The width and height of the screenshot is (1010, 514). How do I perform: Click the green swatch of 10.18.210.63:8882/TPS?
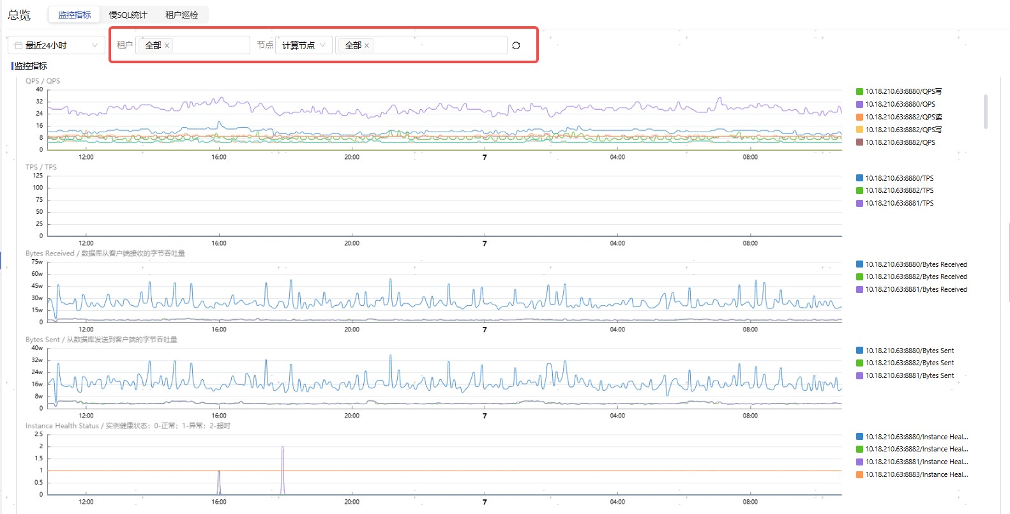(859, 190)
